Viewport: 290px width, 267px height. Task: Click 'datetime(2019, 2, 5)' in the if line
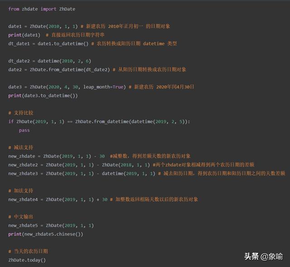click(158, 121)
